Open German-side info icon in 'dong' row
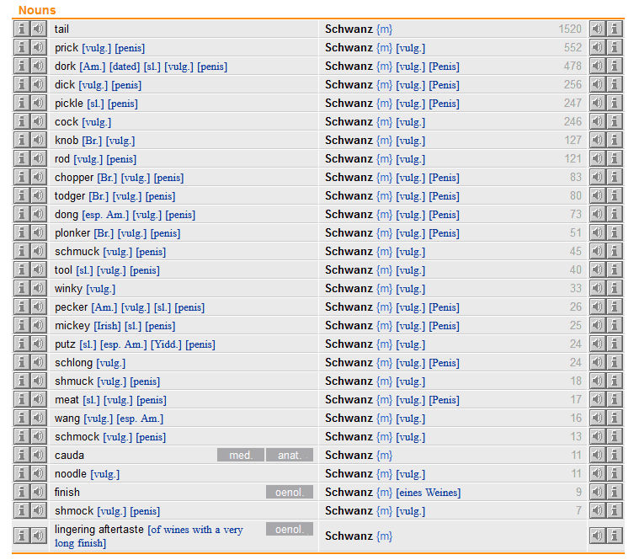Viewport: 634px width, 560px height. tap(614, 215)
